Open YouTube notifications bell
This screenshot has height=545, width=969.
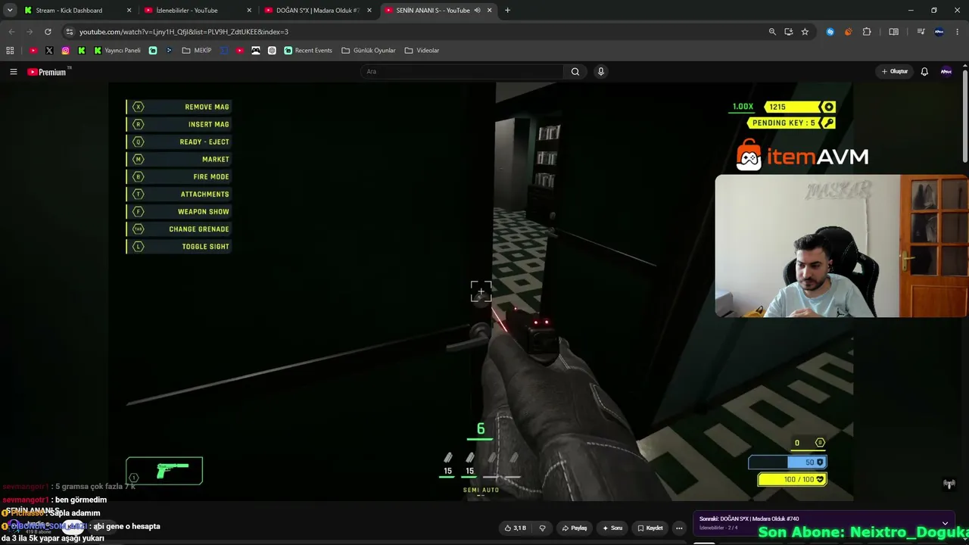pos(924,72)
